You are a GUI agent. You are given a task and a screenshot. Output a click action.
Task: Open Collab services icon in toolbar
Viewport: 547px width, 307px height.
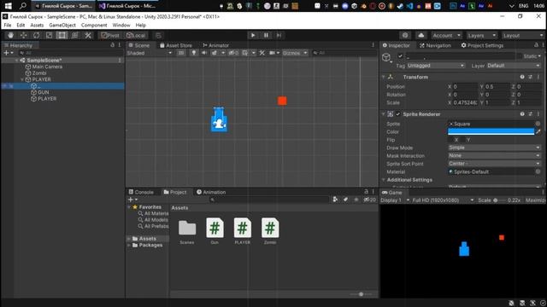(405, 35)
